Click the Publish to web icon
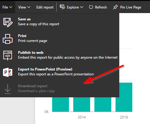The width and height of the screenshot is (150, 124). click(8, 56)
